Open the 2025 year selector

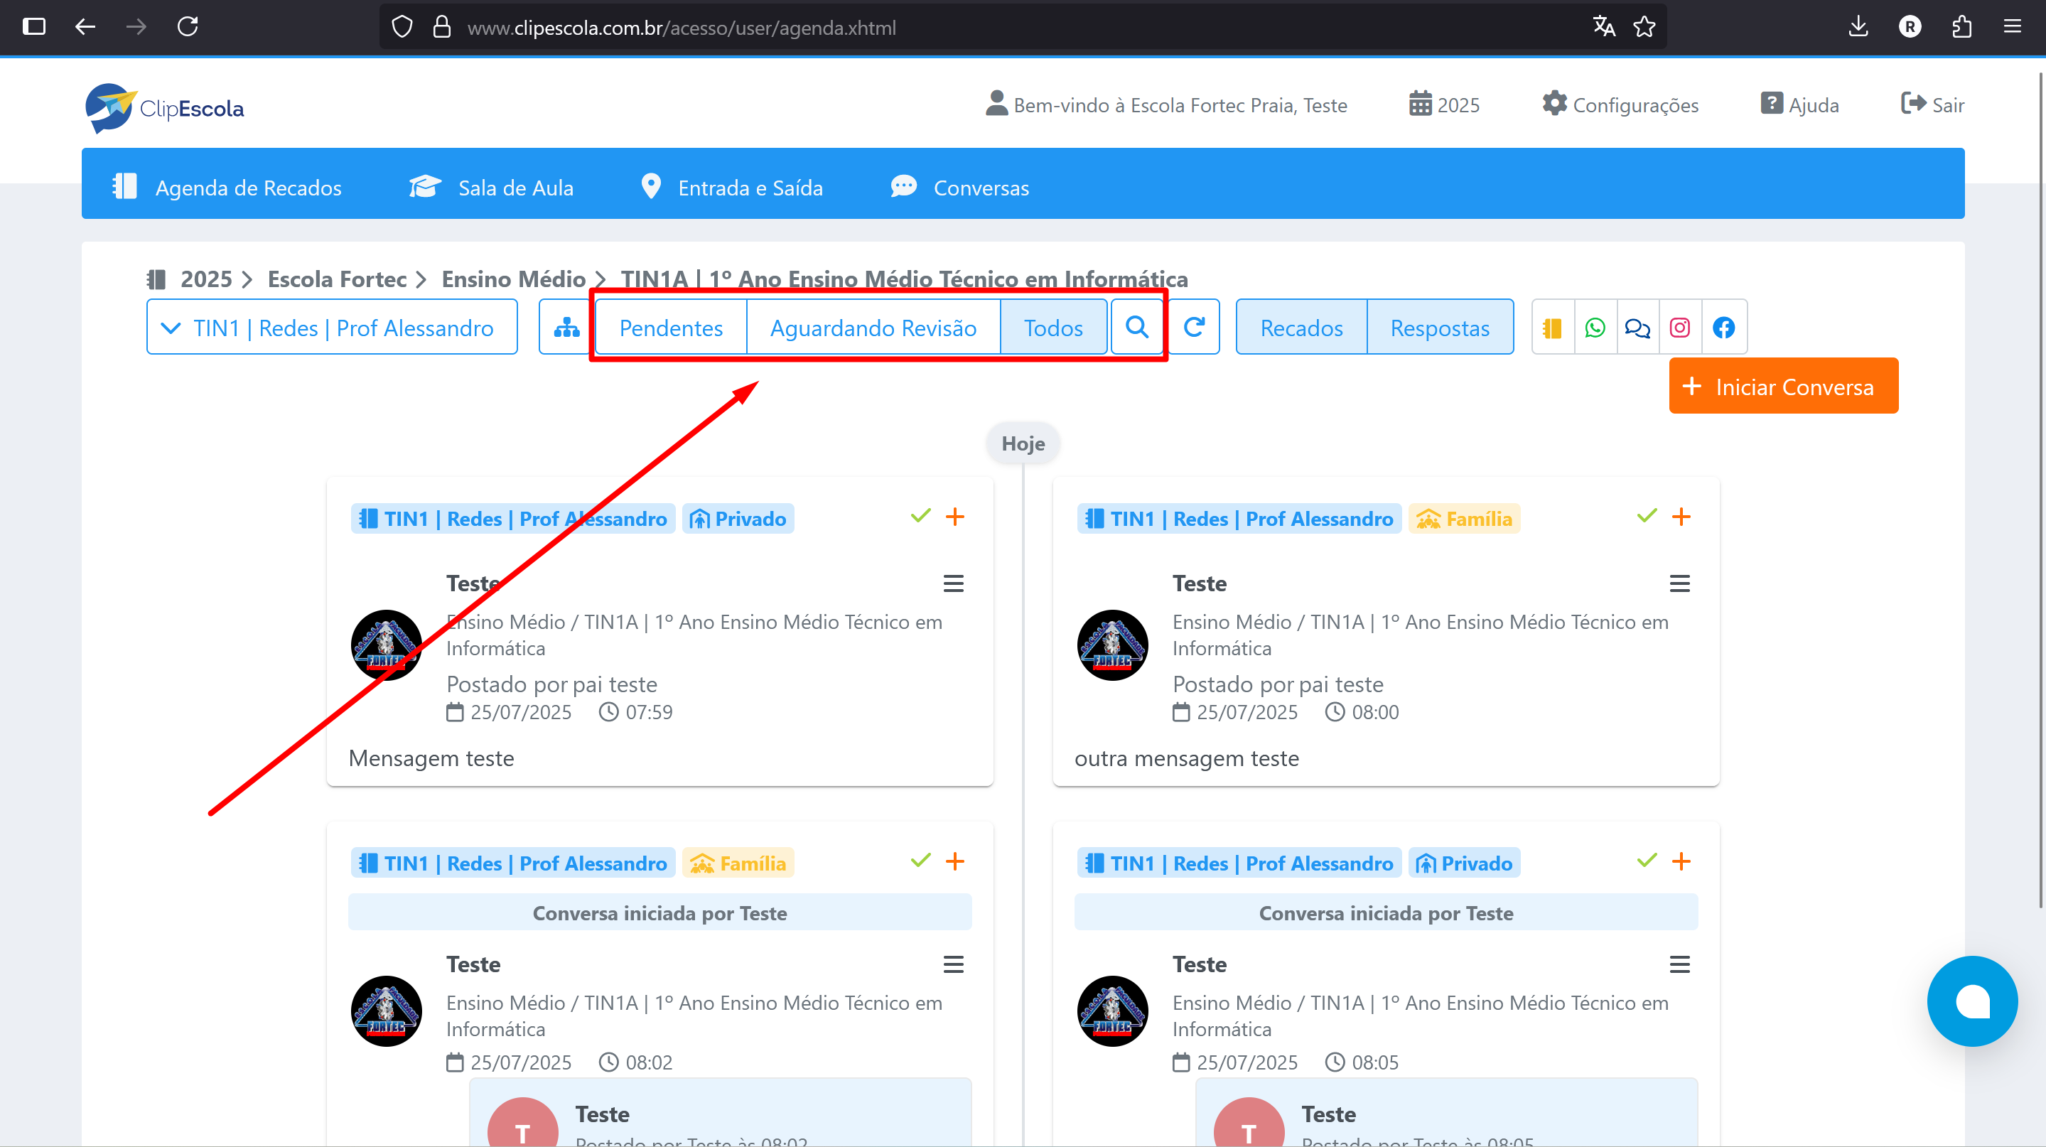[x=1444, y=105]
